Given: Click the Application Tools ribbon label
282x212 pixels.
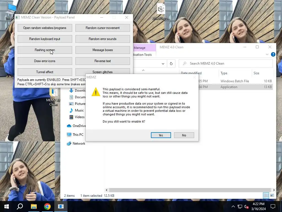Looking at the screenshot, I should (x=142, y=55).
